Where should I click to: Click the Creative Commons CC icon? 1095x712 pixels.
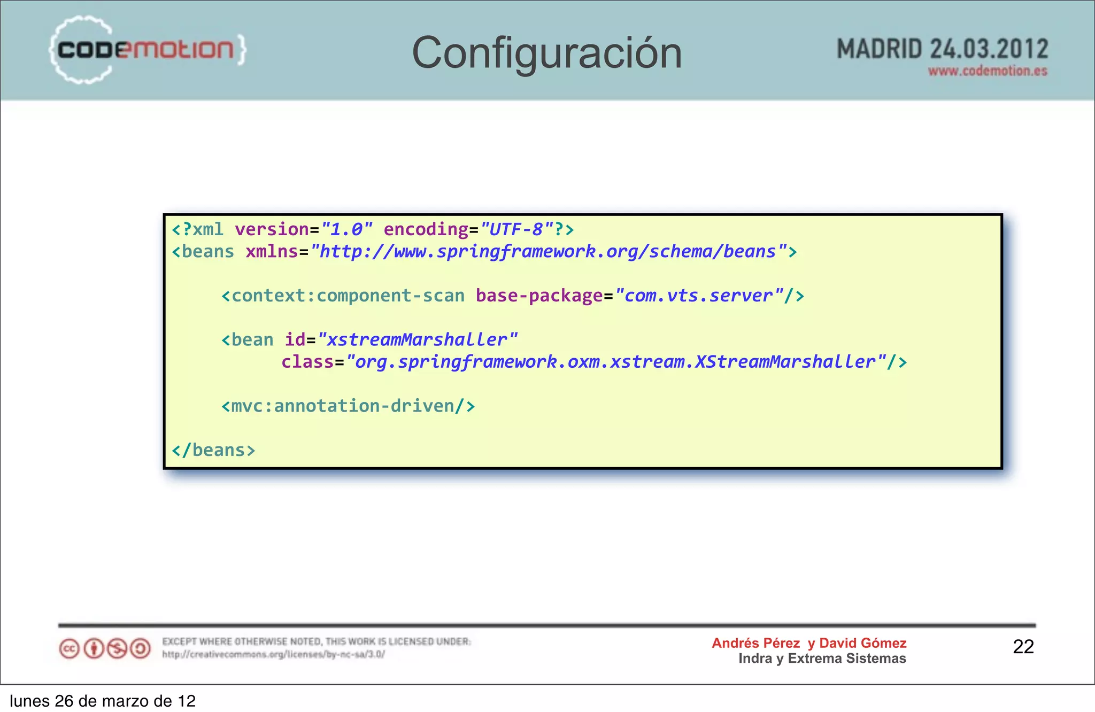(x=70, y=649)
